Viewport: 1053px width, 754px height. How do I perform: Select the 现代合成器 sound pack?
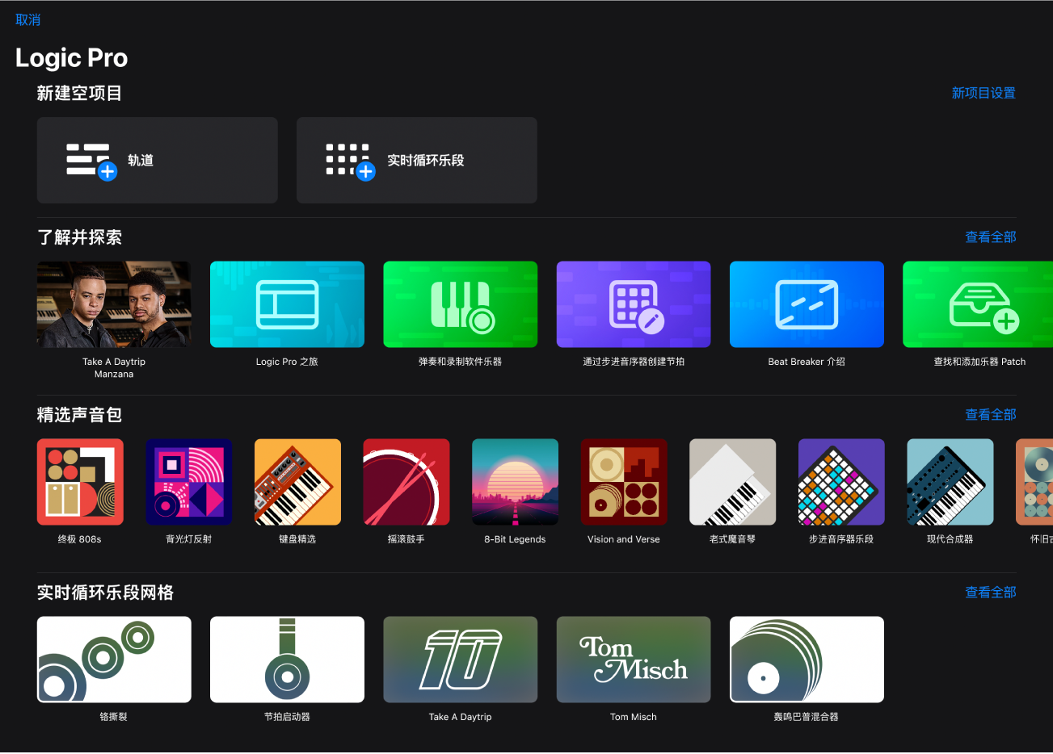[x=950, y=482]
